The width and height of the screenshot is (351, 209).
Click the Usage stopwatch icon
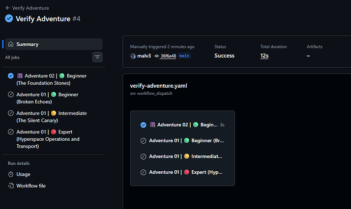tap(11, 174)
